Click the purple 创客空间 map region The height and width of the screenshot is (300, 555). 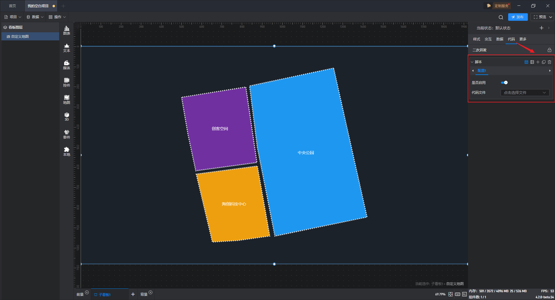(220, 129)
